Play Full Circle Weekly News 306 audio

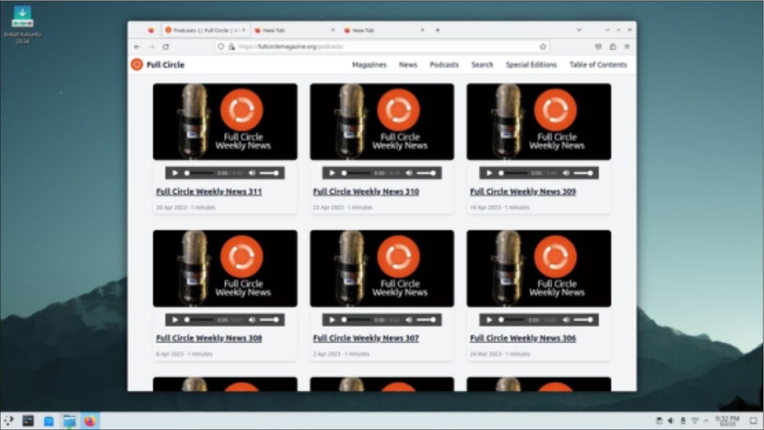pyautogui.click(x=489, y=320)
